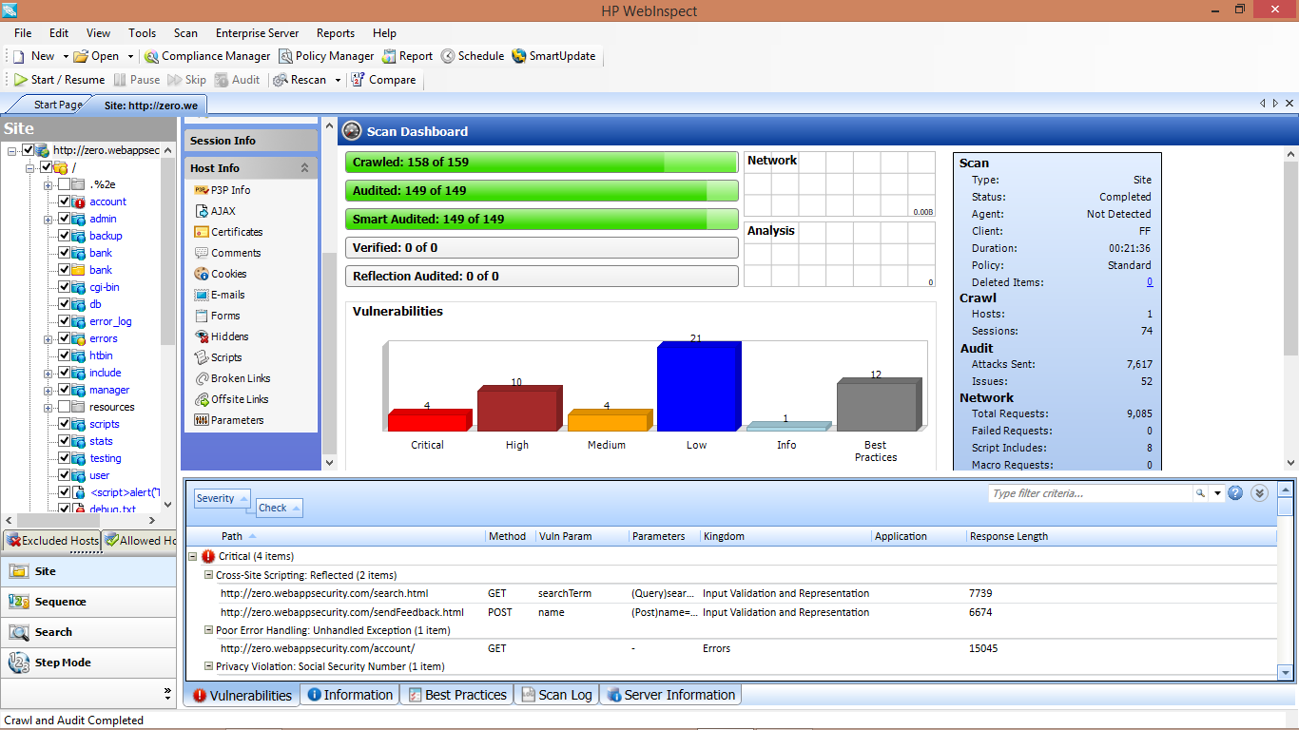Open Compliance Manager from toolbar
1299x730 pixels.
[x=207, y=56]
